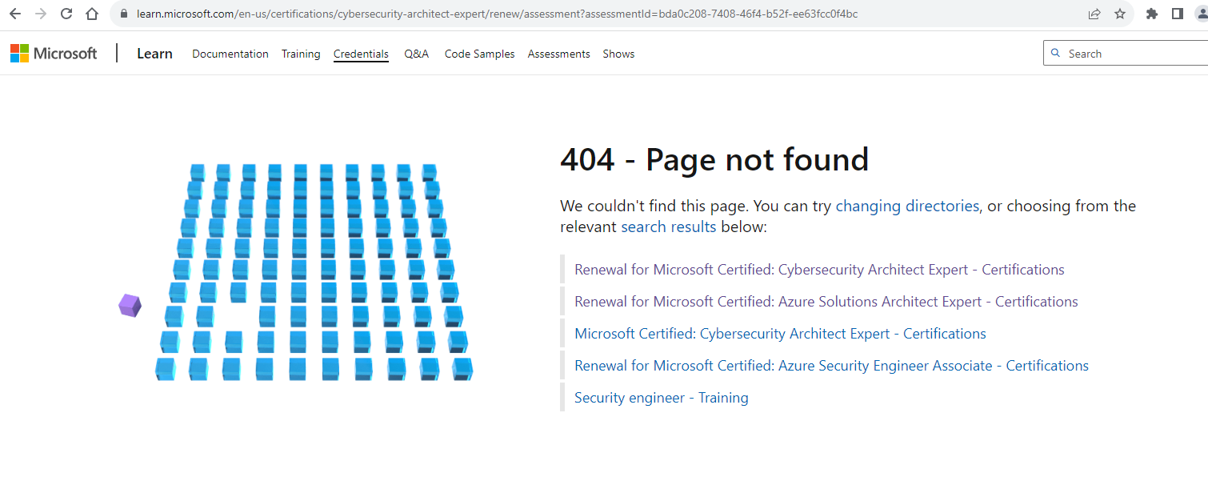Viewport: 1208px width, 477px height.
Task: Click the padlock site security icon
Action: coord(122,13)
